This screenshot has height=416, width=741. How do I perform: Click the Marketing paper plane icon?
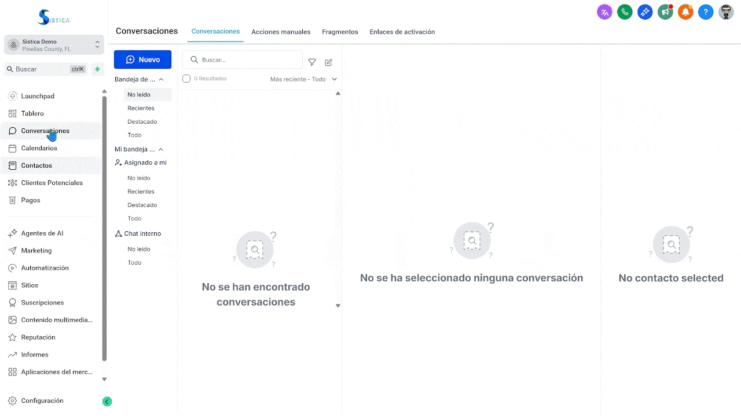click(x=13, y=251)
